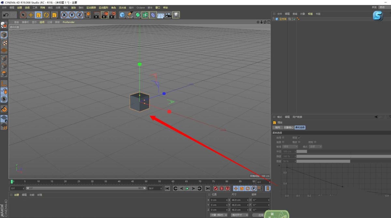Add a Light bulb object

click(x=176, y=15)
